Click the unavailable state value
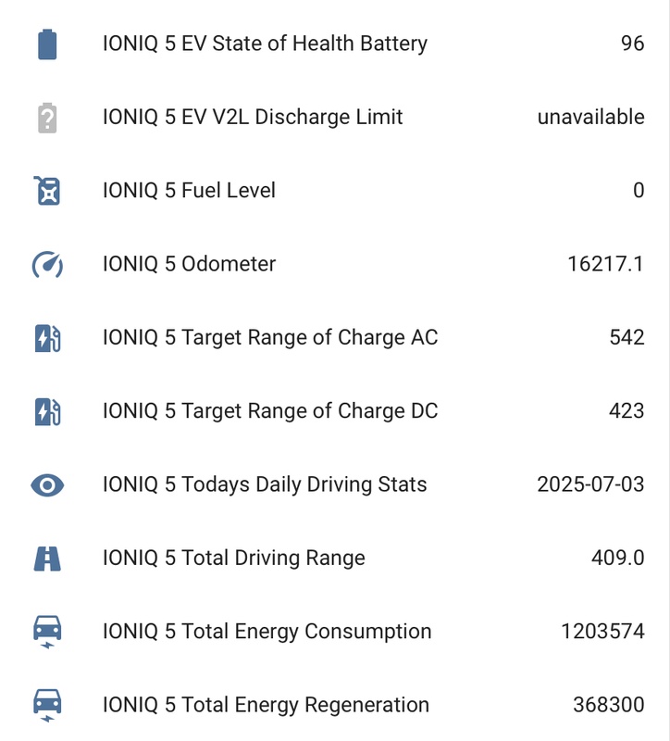670x741 pixels. click(x=590, y=117)
